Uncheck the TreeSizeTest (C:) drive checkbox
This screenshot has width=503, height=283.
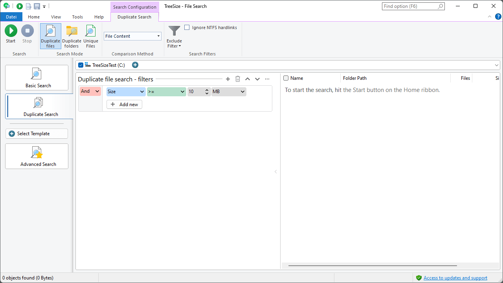pos(81,65)
